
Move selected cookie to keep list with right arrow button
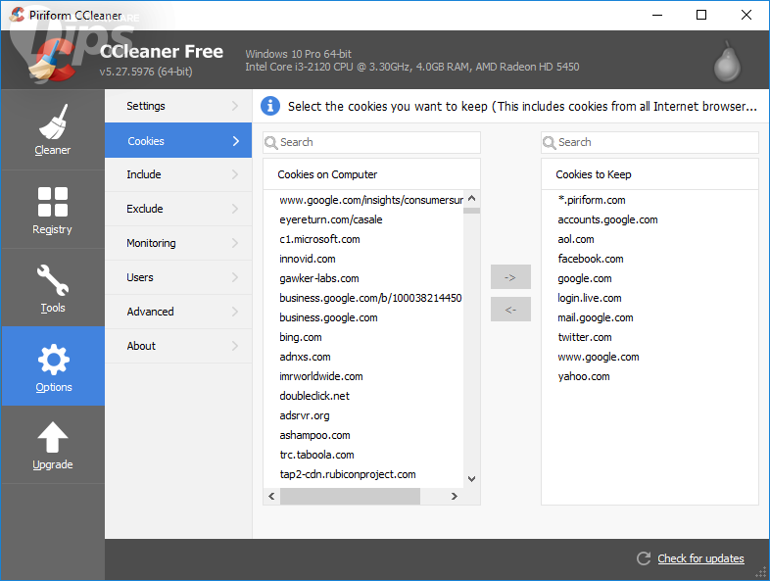[x=510, y=277]
